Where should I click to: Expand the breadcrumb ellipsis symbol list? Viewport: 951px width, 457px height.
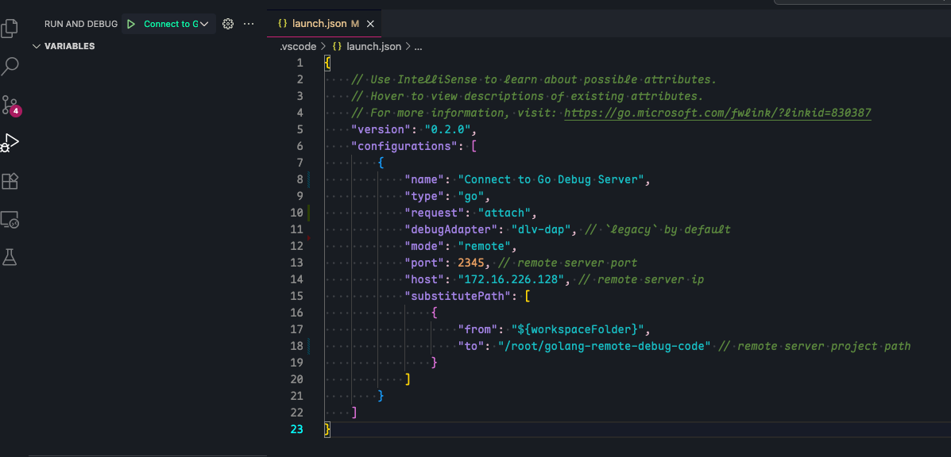coord(419,47)
